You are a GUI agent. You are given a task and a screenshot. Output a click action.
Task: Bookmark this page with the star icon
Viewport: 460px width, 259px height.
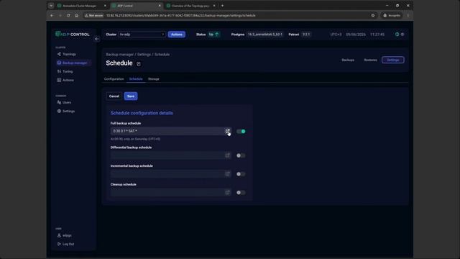point(373,16)
